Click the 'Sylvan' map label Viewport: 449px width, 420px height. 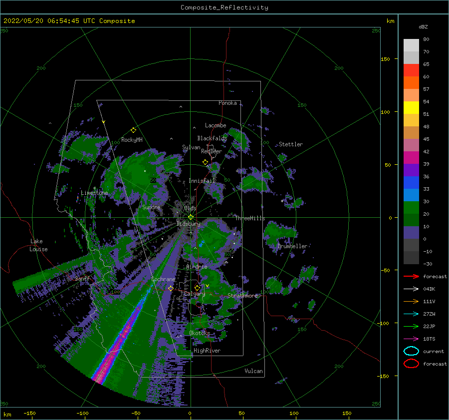pos(191,147)
